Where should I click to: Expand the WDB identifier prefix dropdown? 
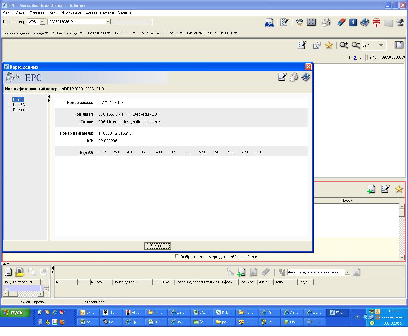coord(42,22)
